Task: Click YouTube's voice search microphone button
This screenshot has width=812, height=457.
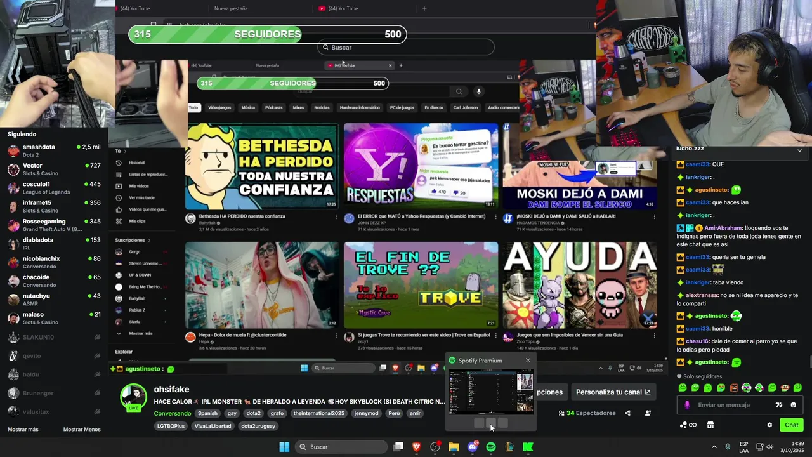Action: [479, 91]
